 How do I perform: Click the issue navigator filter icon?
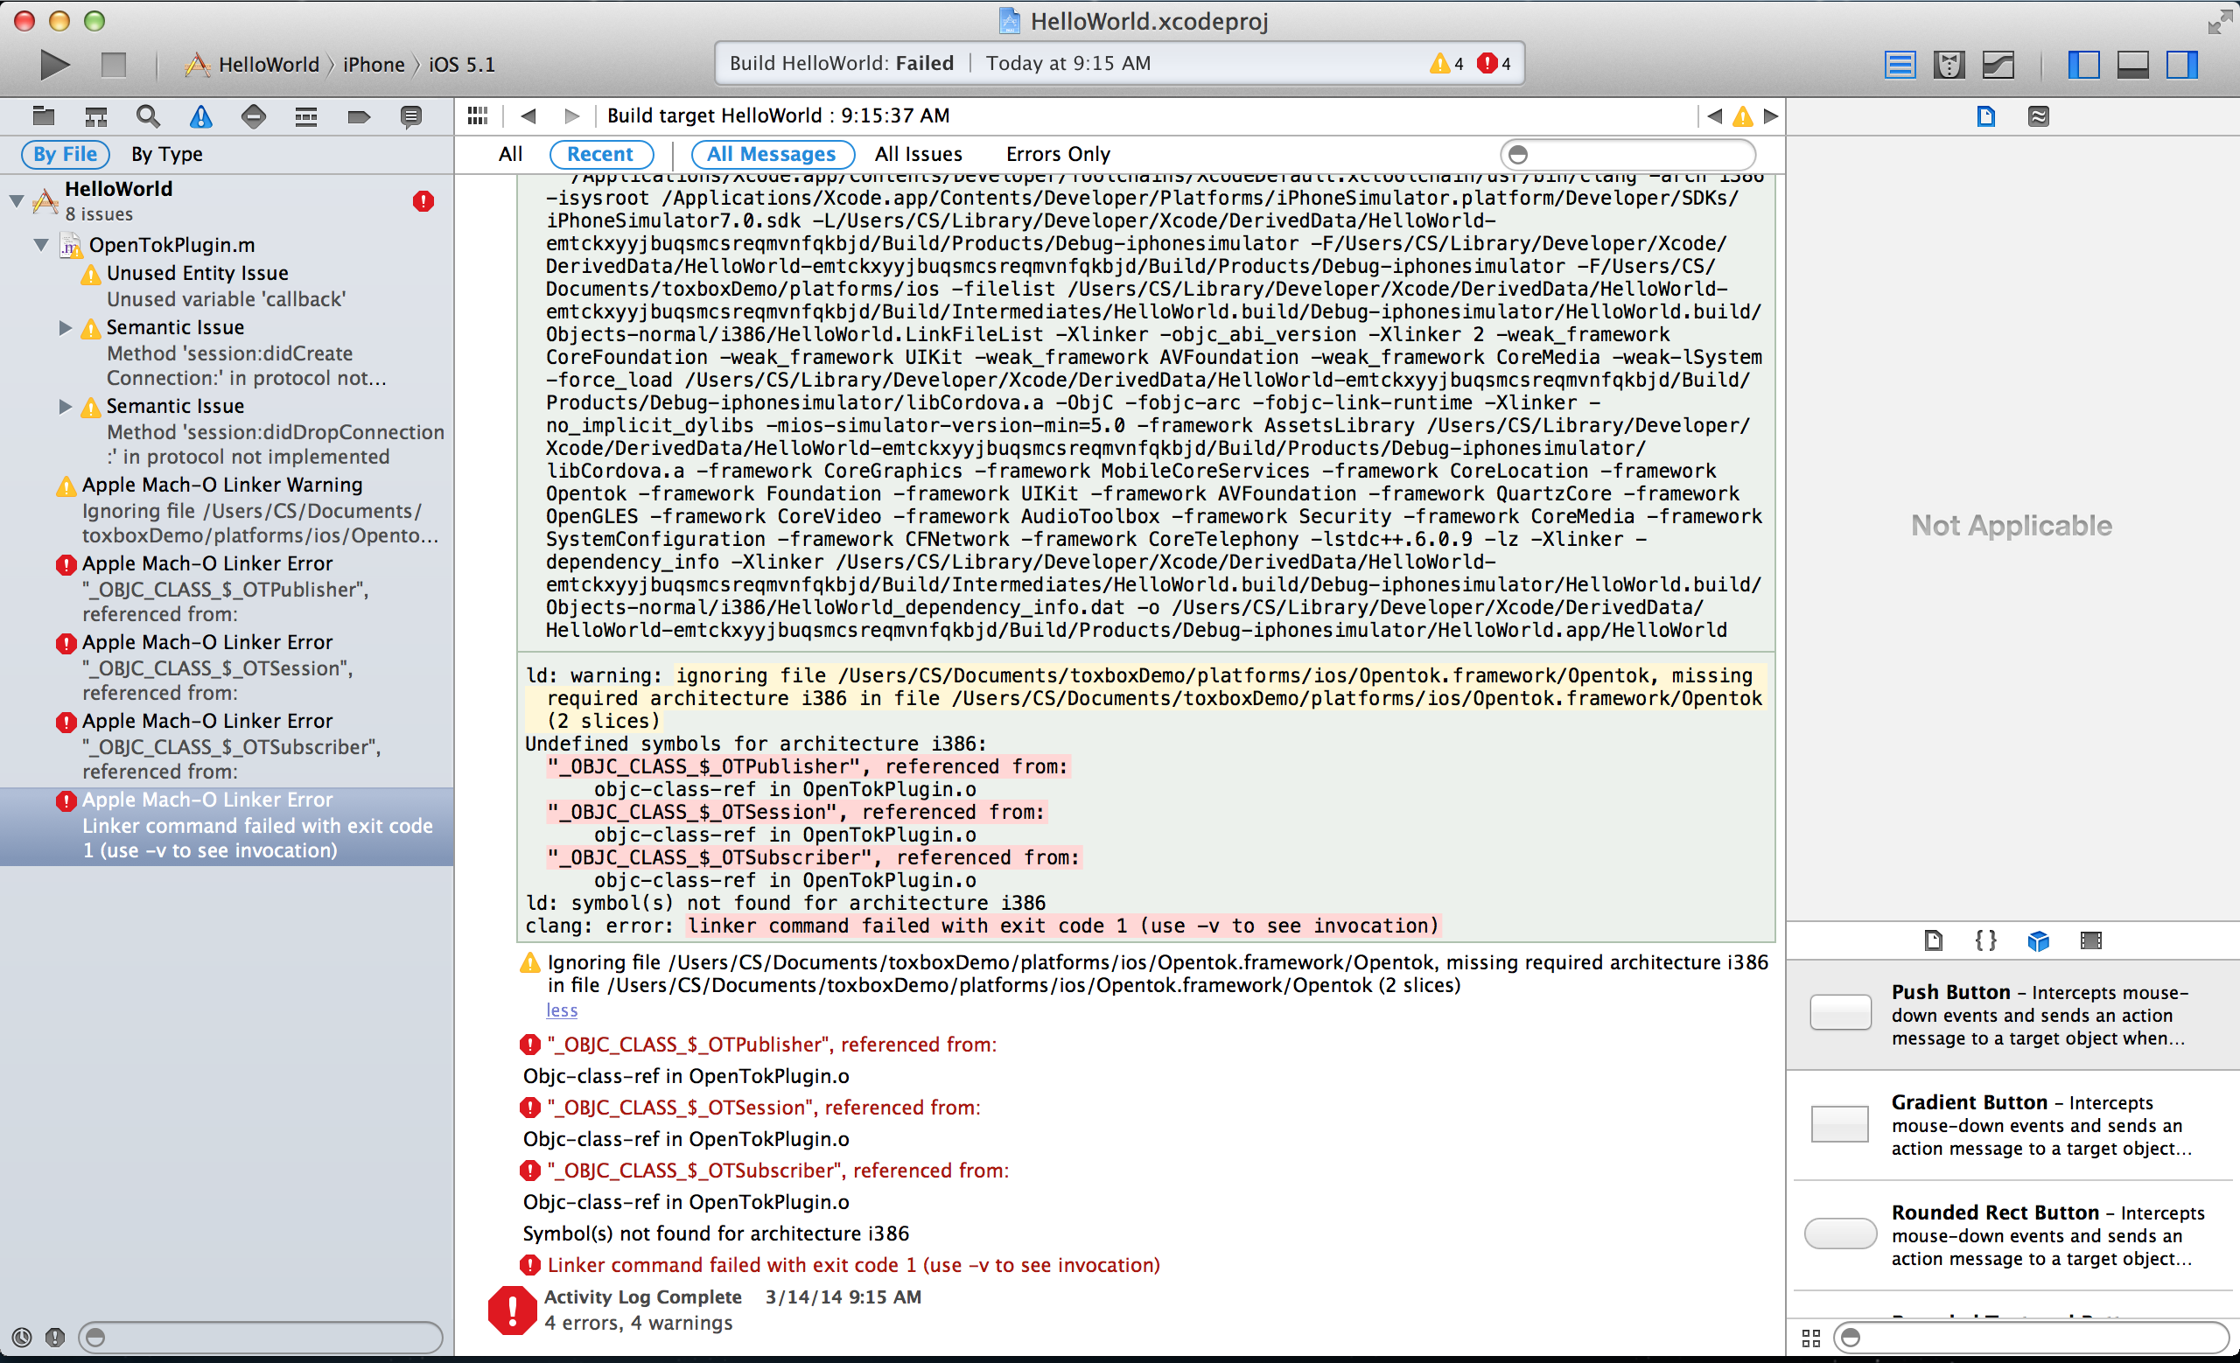199,115
